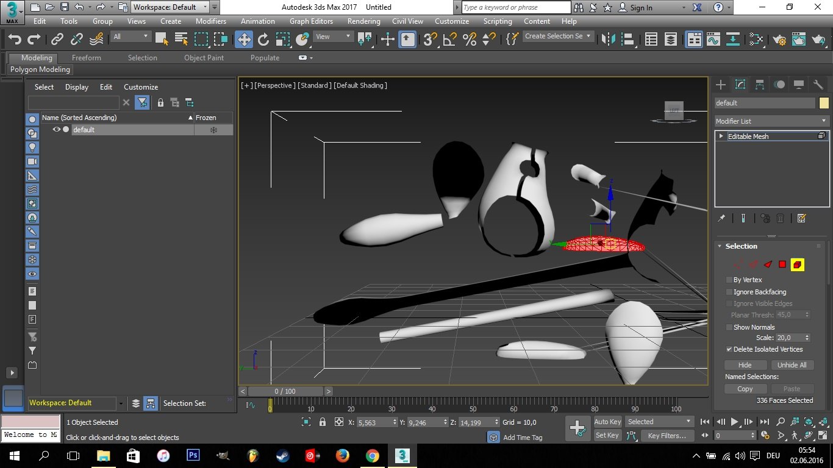This screenshot has width=833, height=468.
Task: Open Chrome from the Windows taskbar
Action: (372, 456)
